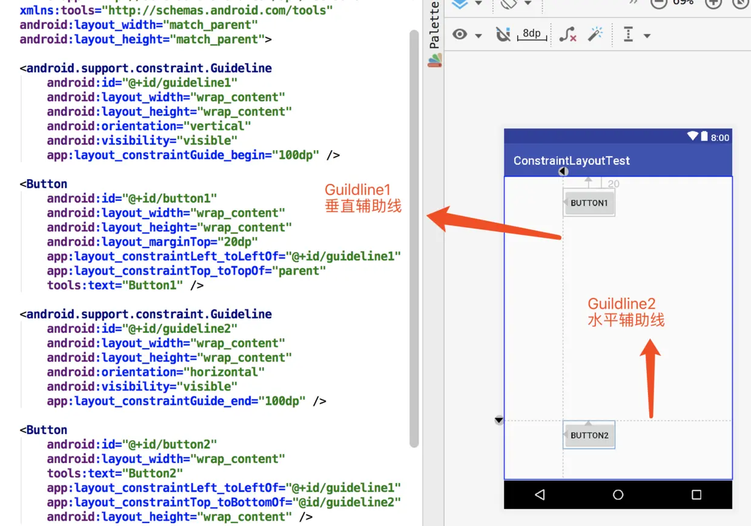Click the android:id="@+id/guideline2" line
The width and height of the screenshot is (751, 526).
pos(142,328)
